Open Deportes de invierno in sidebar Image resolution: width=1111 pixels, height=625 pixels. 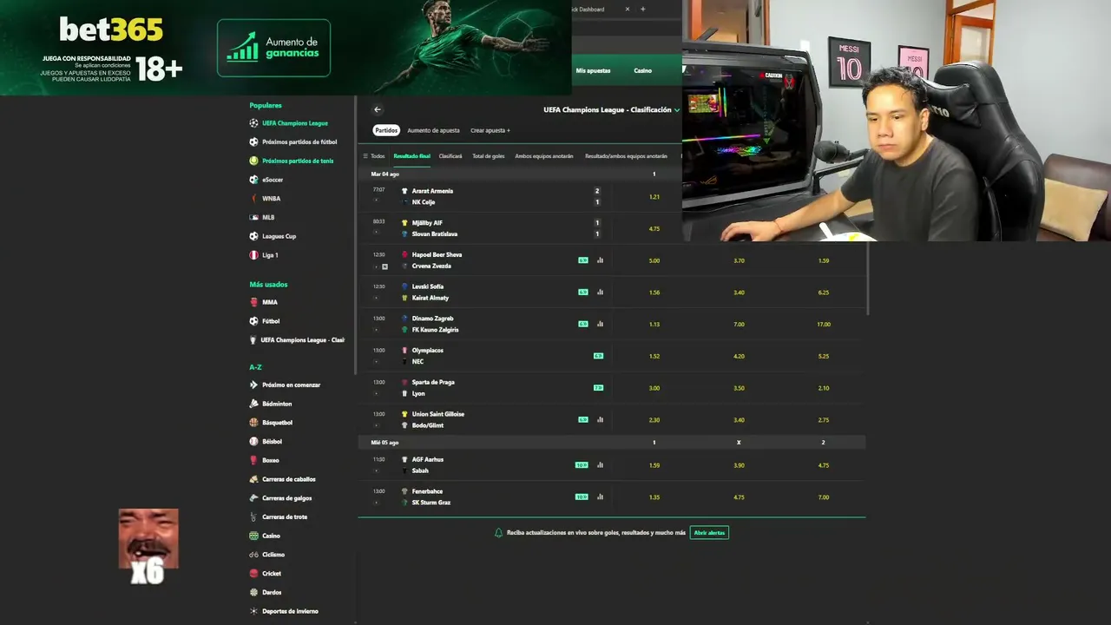(x=290, y=611)
